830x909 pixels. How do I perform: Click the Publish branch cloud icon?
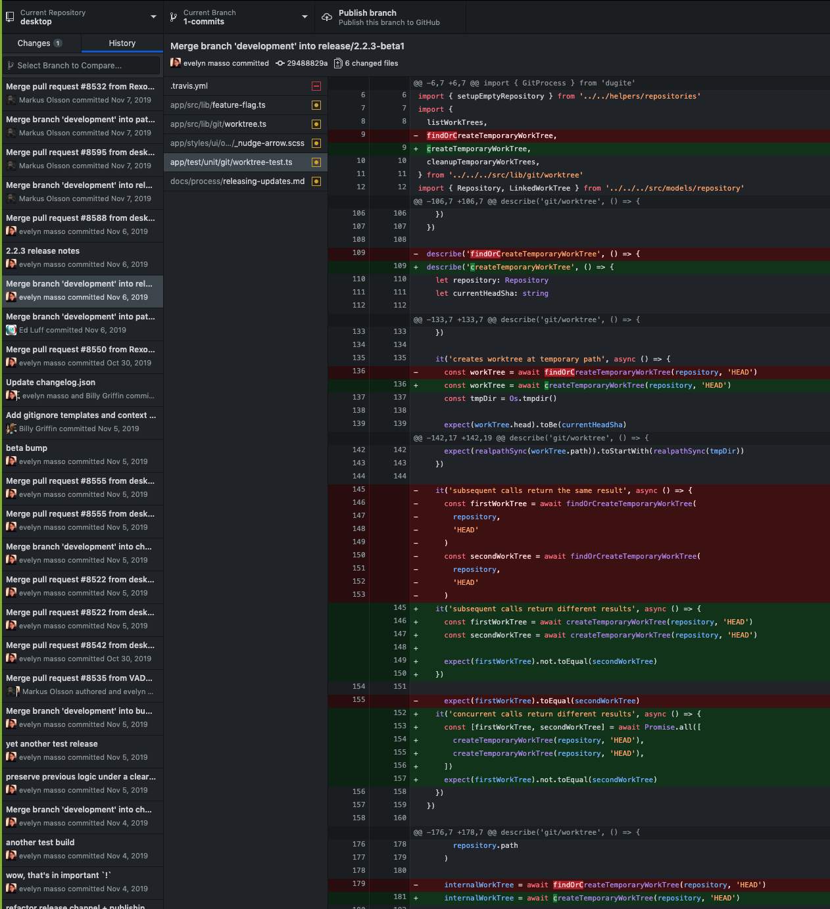click(x=326, y=18)
